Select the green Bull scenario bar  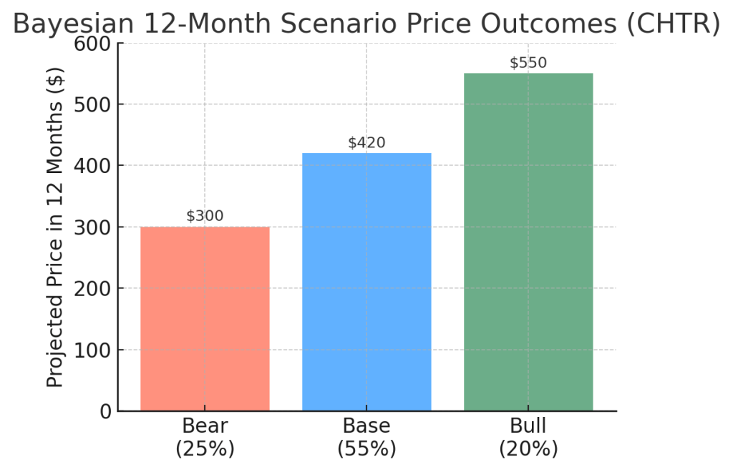click(x=528, y=242)
